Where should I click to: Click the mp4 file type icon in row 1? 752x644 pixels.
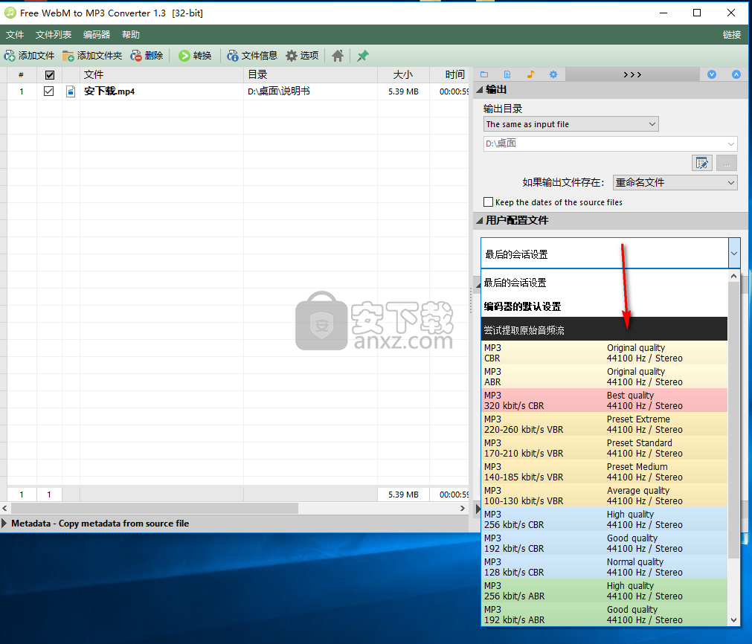coord(71,91)
